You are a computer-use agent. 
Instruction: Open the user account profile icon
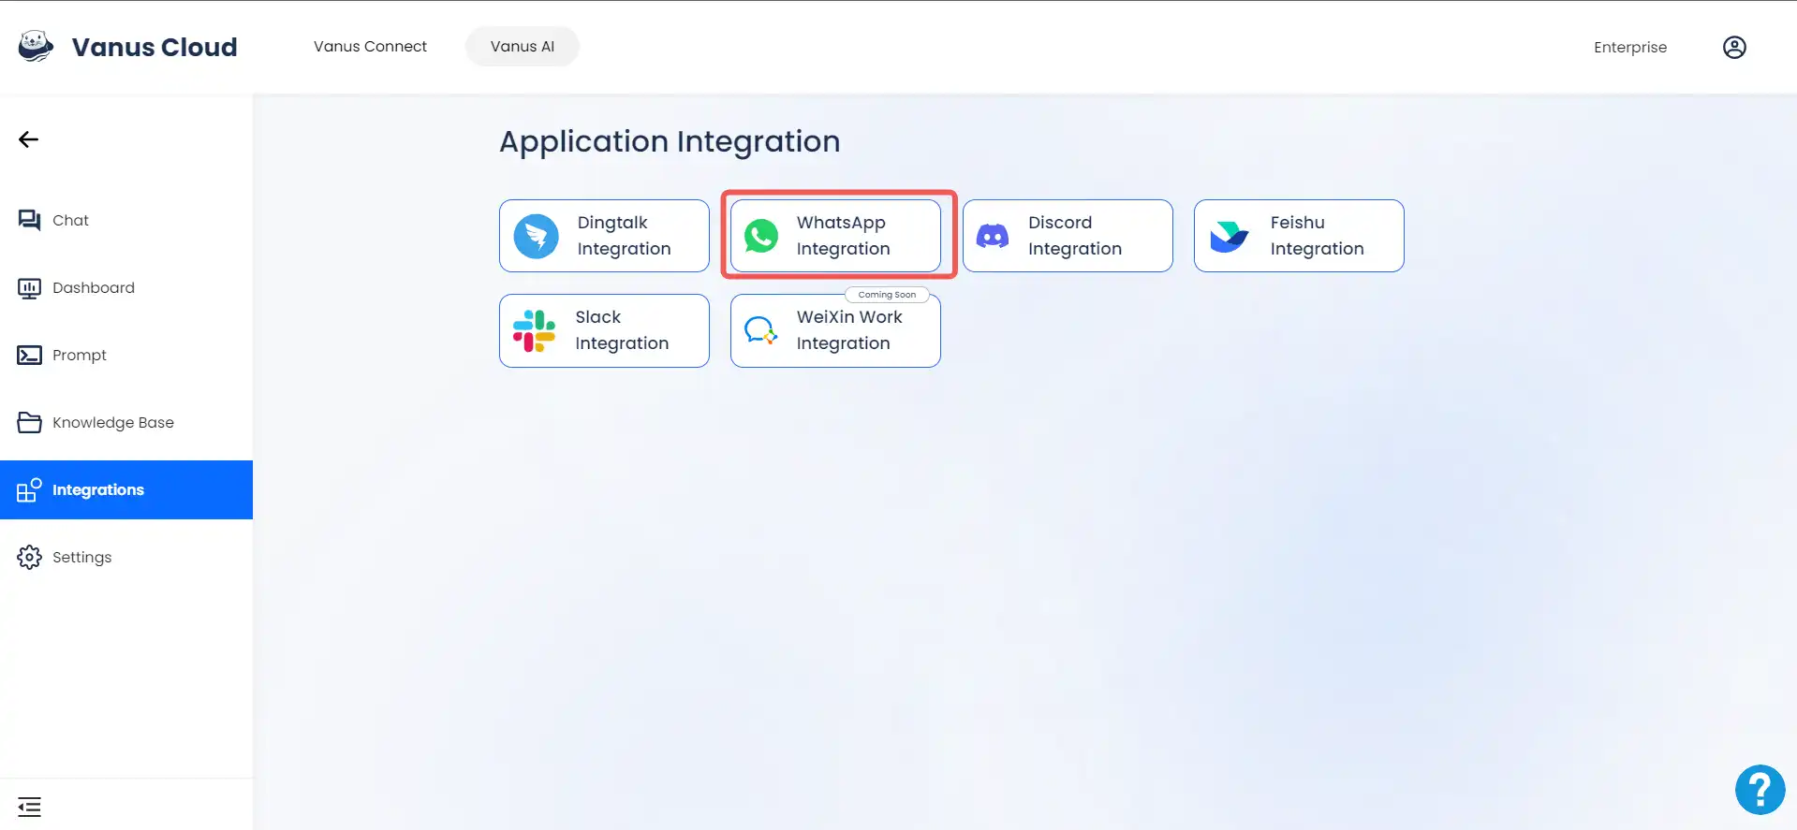click(x=1734, y=47)
